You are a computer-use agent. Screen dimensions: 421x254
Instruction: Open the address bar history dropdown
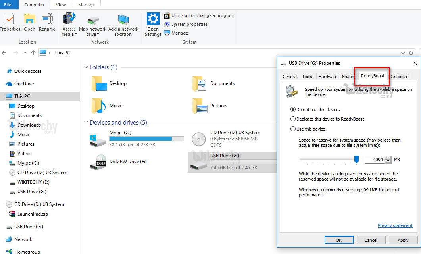[403, 53]
